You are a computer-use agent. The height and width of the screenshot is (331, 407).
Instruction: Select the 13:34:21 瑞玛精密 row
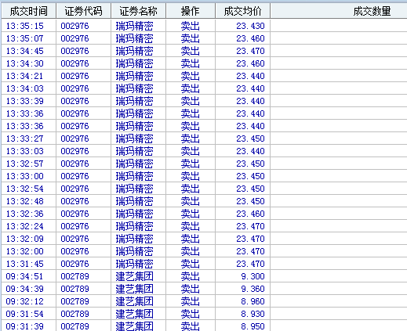coord(204,76)
